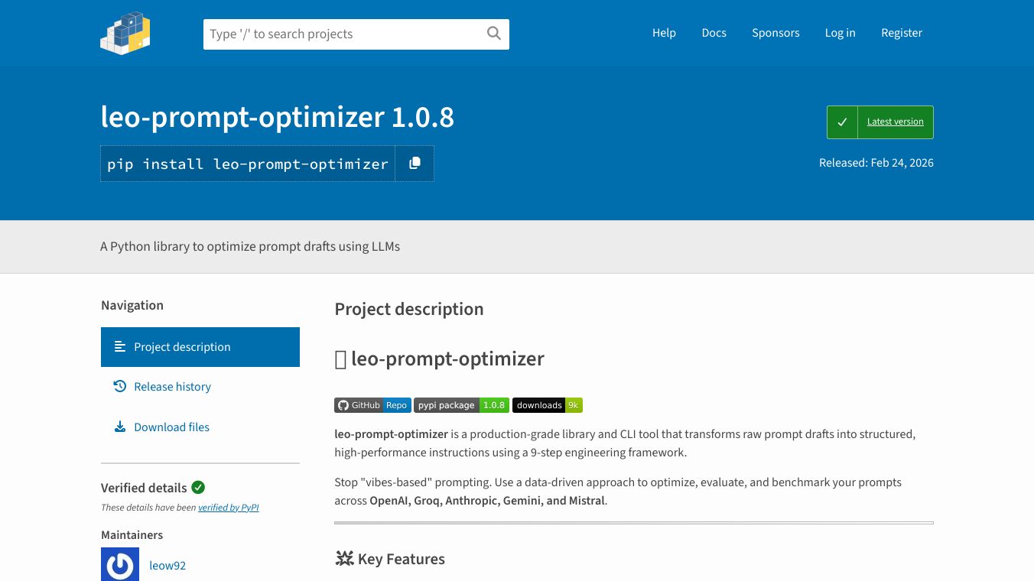
Task: Copy the pip install command via copy icon
Action: [x=415, y=163]
